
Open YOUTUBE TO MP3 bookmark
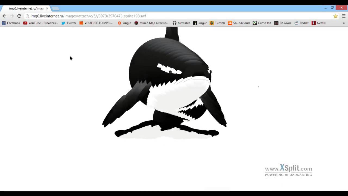pyautogui.click(x=96, y=23)
